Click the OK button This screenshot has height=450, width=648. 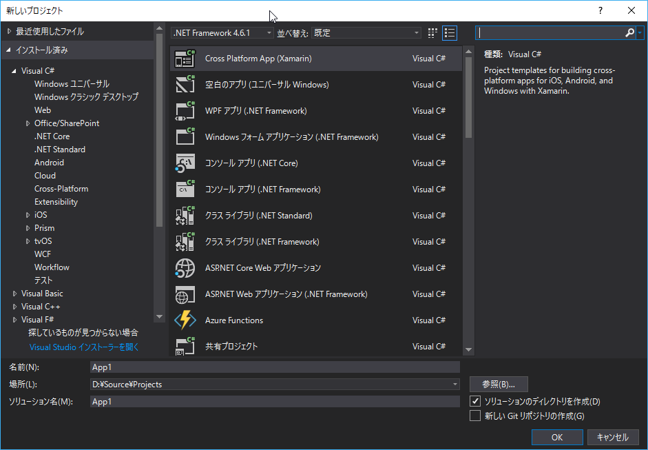tap(557, 437)
